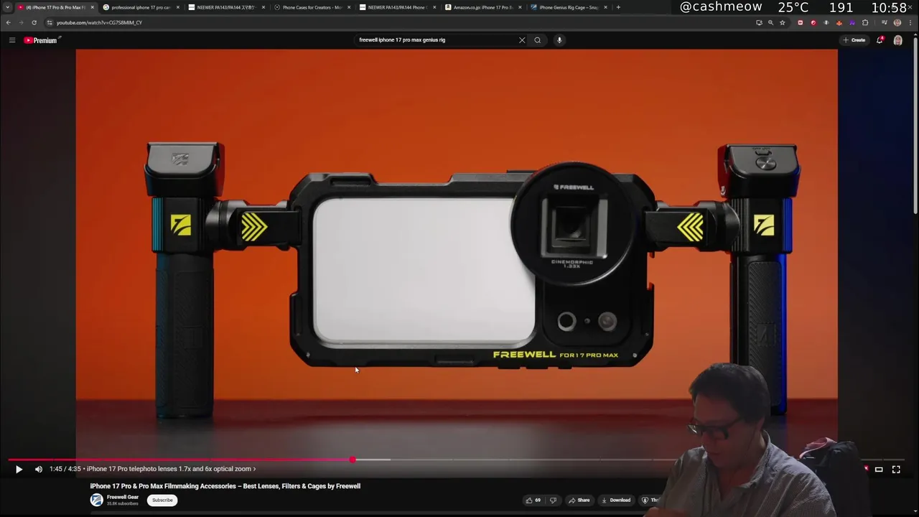
Task: Go to YouTube Premium home logo
Action: (x=40, y=40)
